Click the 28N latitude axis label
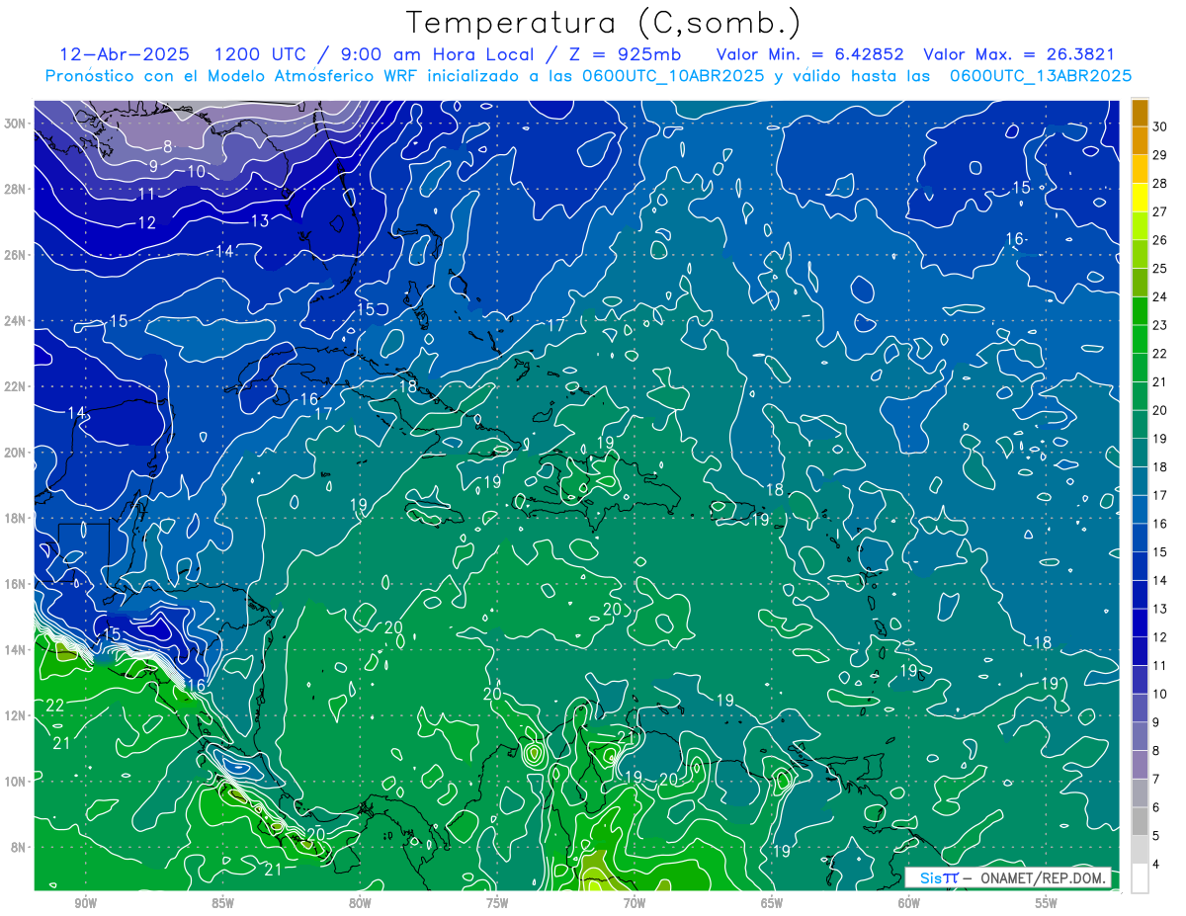 (17, 189)
